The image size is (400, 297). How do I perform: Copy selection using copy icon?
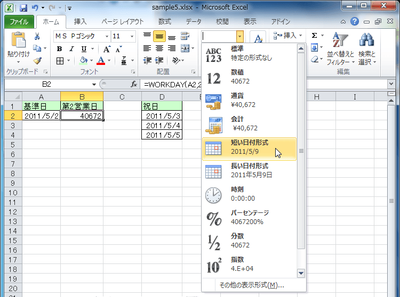(x=37, y=48)
